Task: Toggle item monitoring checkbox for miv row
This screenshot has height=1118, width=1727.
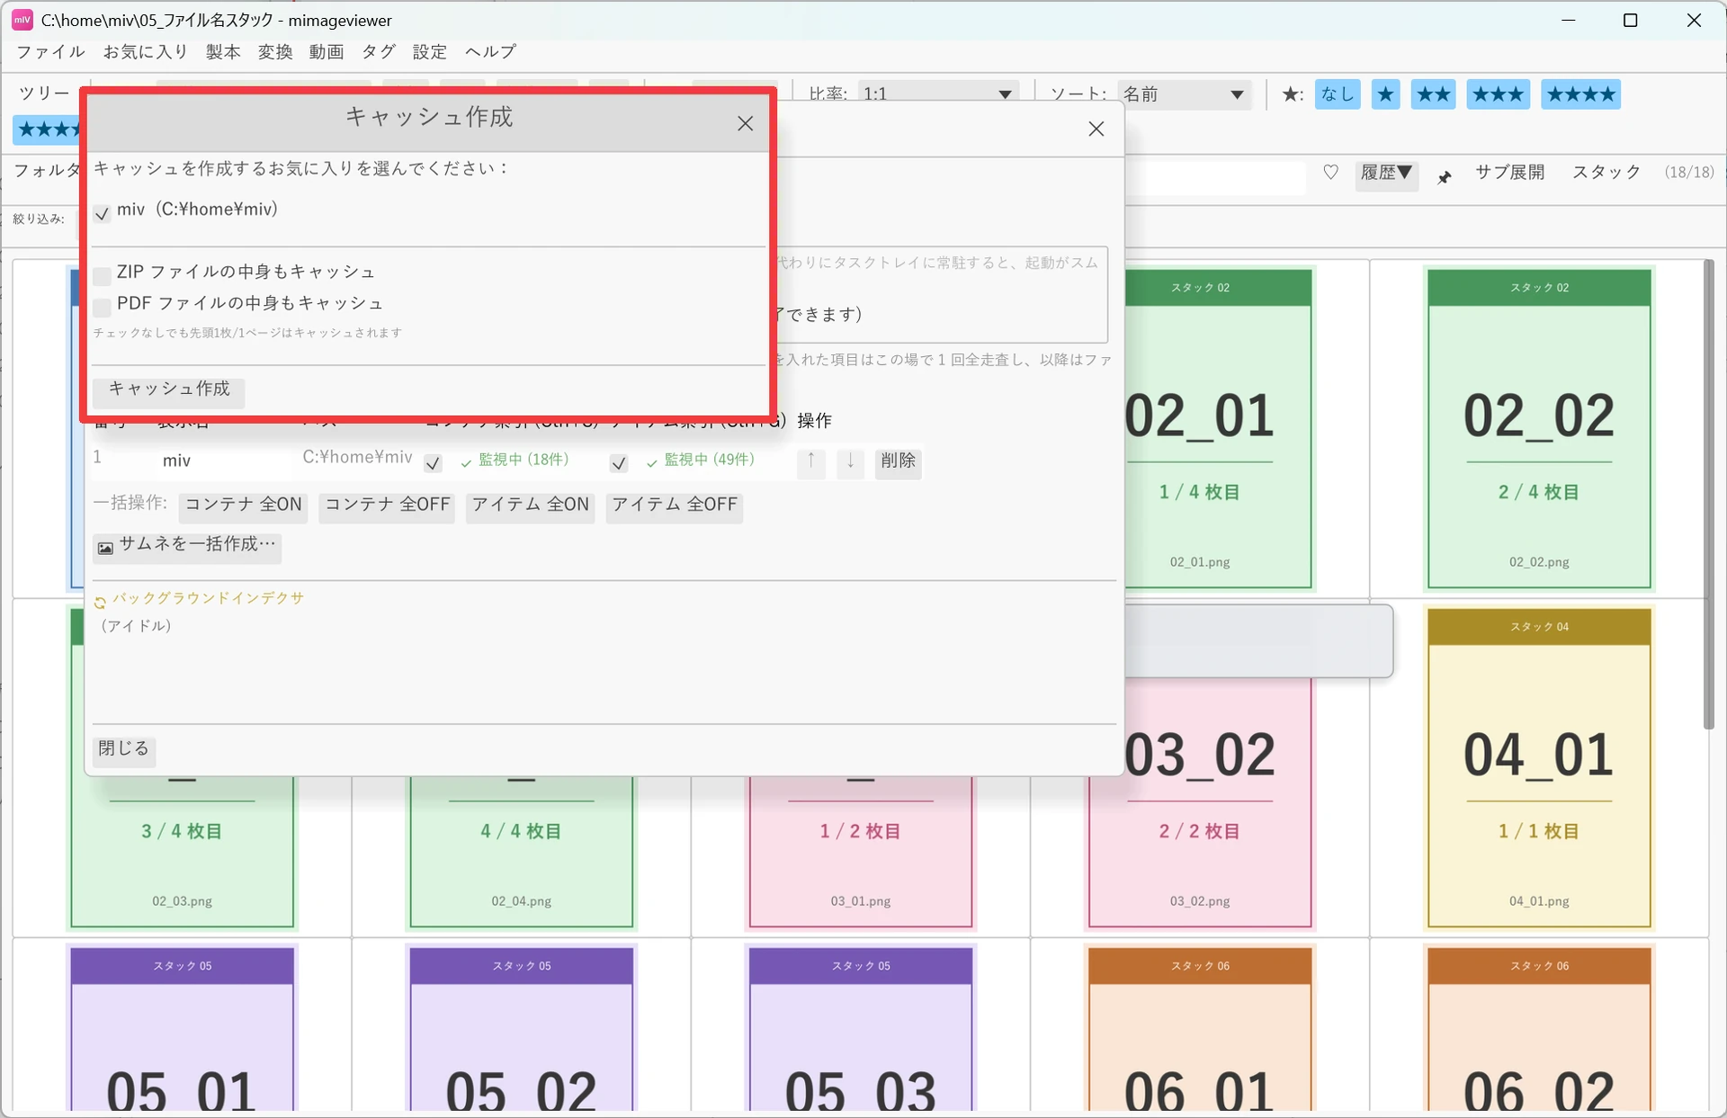Action: coord(618,463)
